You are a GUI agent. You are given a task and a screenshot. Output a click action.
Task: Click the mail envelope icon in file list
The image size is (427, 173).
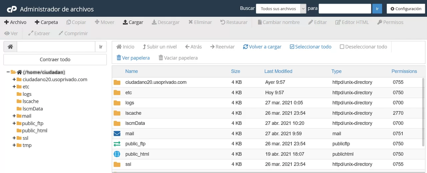(x=117, y=134)
